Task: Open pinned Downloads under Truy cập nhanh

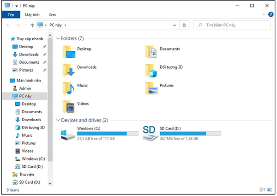Action: pos(25,55)
